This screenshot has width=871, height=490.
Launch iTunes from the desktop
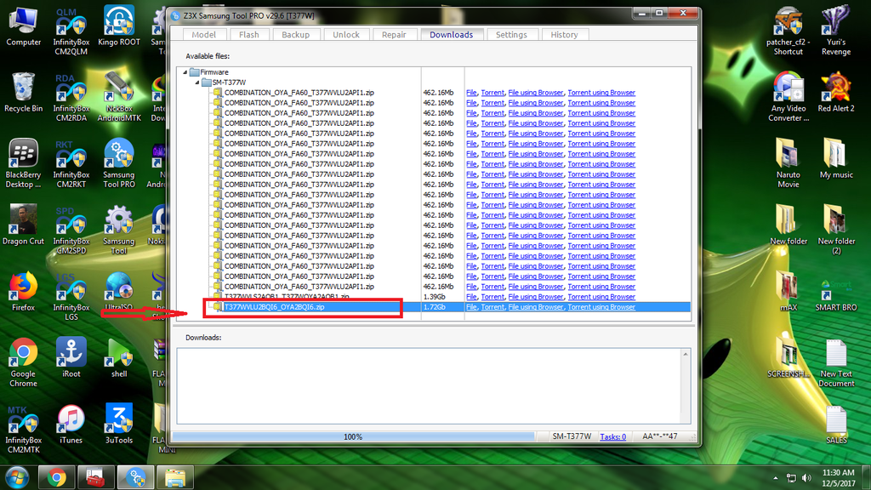71,424
